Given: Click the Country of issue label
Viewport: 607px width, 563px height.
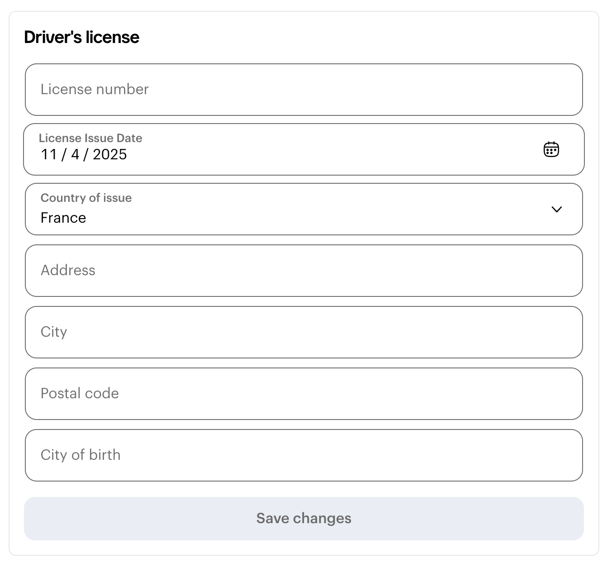Looking at the screenshot, I should pyautogui.click(x=86, y=198).
